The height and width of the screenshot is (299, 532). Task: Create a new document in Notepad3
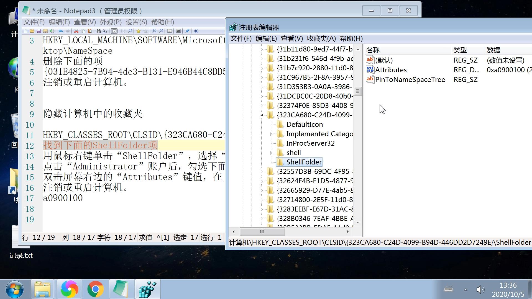click(x=25, y=31)
